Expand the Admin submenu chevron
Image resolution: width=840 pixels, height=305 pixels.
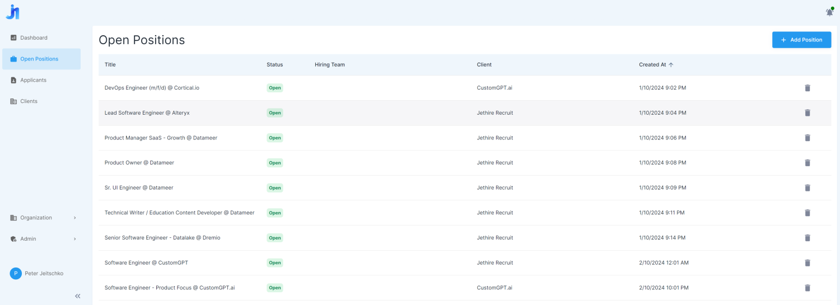[x=74, y=239]
